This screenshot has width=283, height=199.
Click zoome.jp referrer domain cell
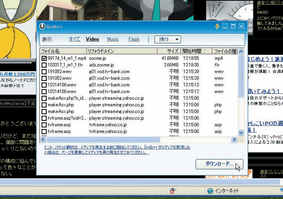98,58
